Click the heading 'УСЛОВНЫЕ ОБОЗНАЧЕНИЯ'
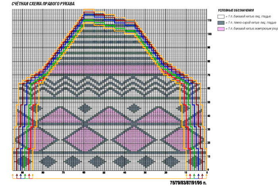The height and width of the screenshot is (189, 278). tap(236, 10)
